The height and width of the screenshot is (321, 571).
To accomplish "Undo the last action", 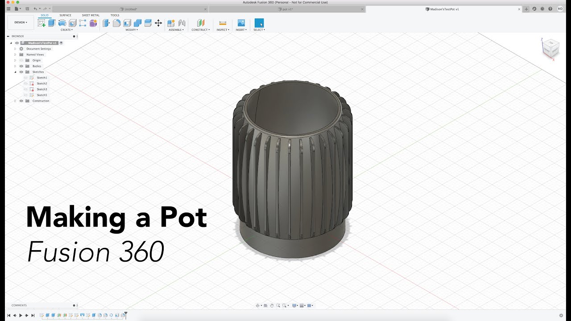I will coord(36,9).
